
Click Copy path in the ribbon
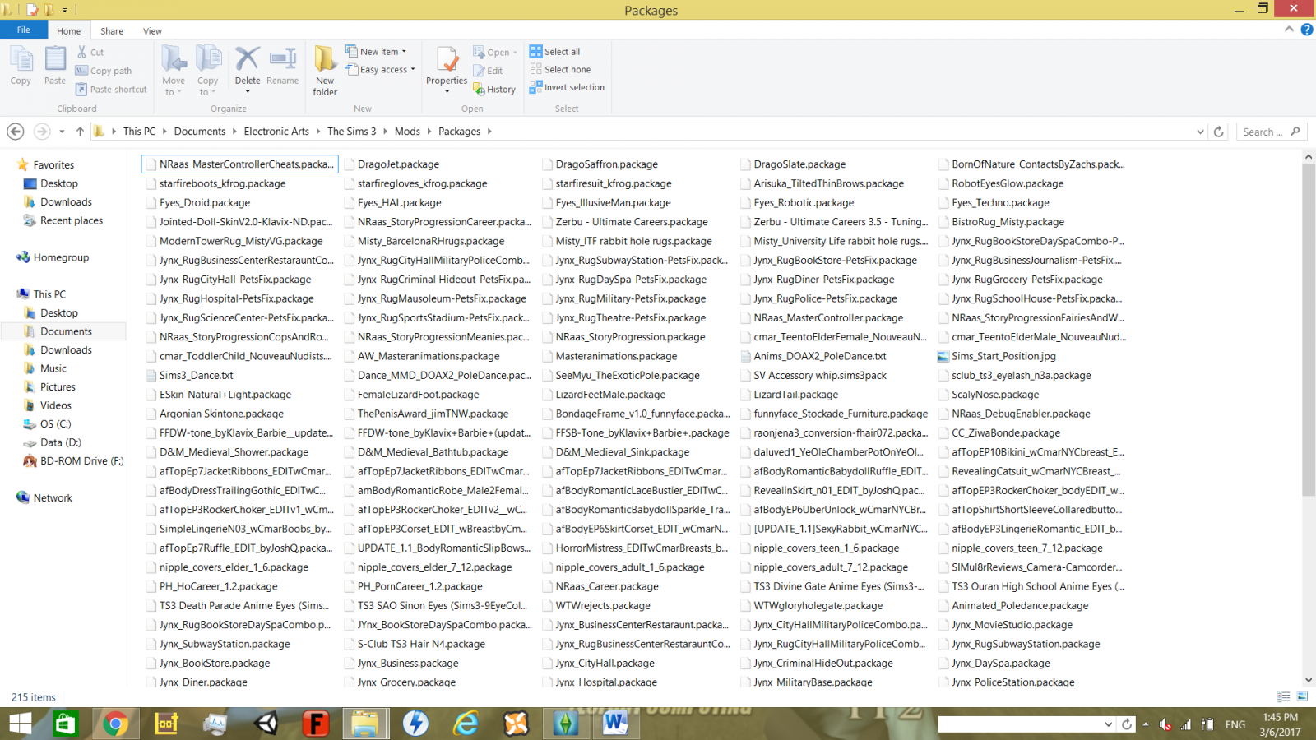[104, 71]
